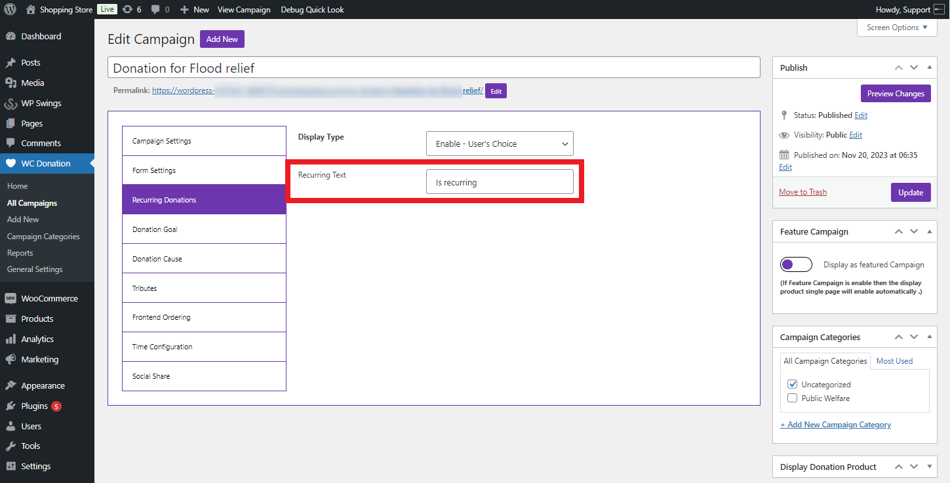
Task: Click the Tools wrench icon
Action: 10,446
